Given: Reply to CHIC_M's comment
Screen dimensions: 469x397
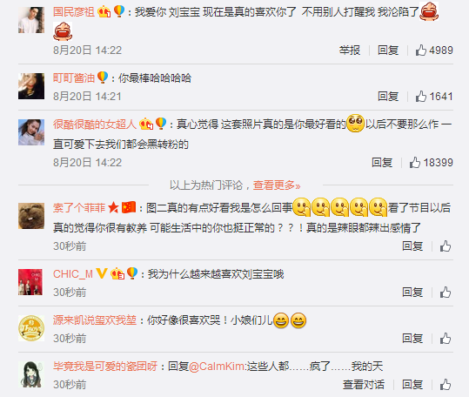Looking at the screenshot, I should pos(412,293).
